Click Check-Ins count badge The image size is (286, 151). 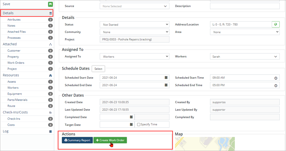coord(50,119)
